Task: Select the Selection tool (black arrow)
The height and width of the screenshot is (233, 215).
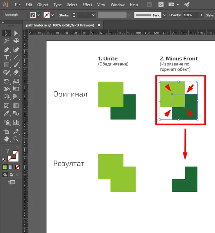Action: 7,33
